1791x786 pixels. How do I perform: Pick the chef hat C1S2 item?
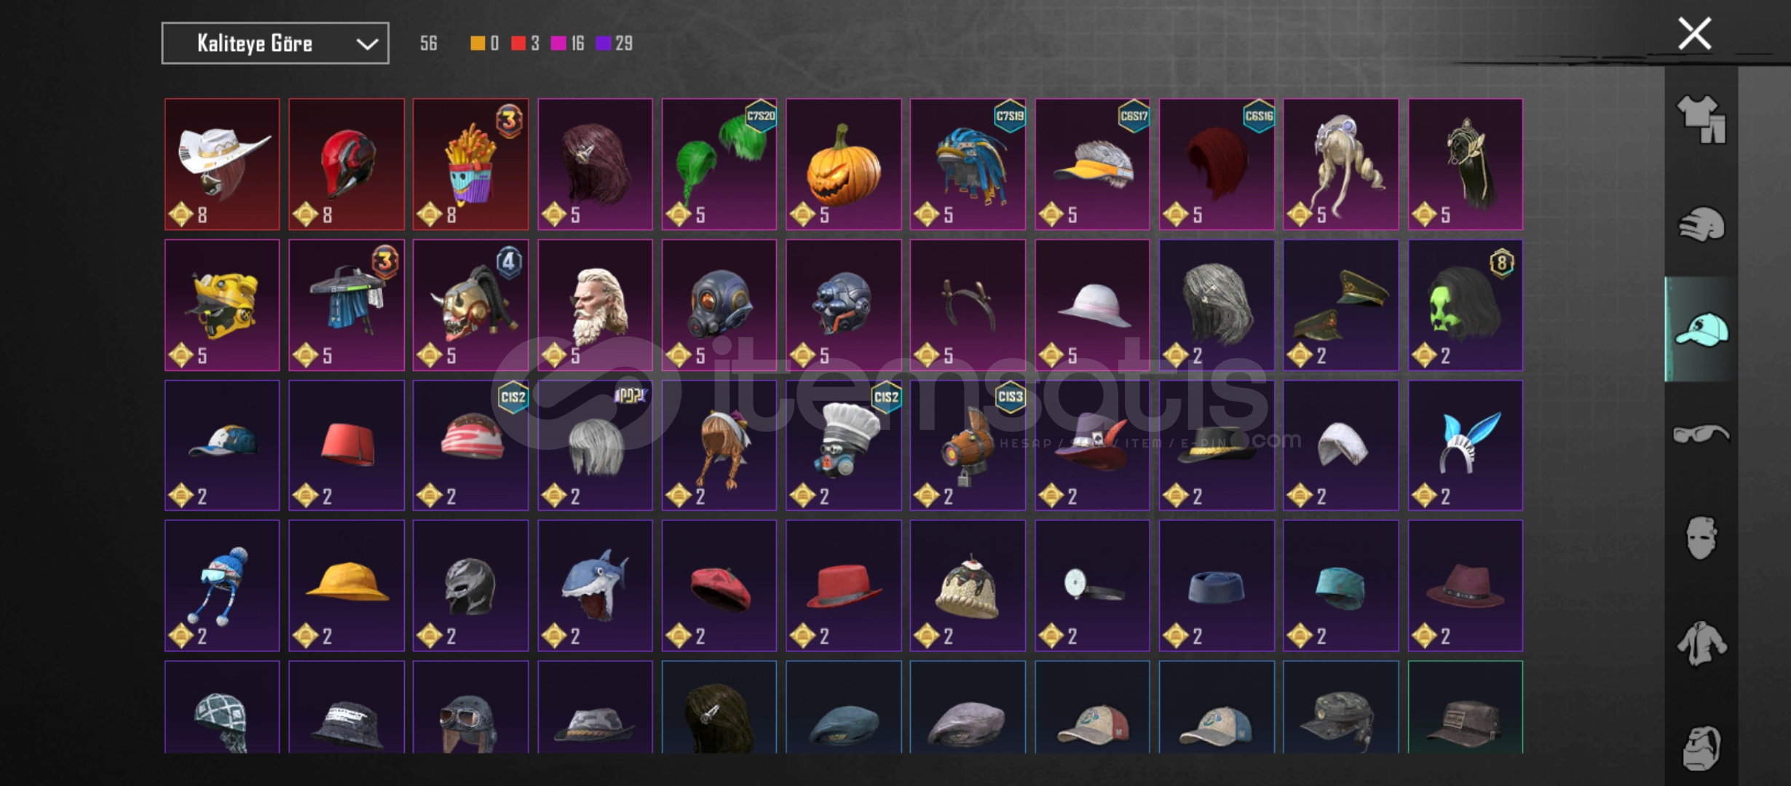[844, 445]
